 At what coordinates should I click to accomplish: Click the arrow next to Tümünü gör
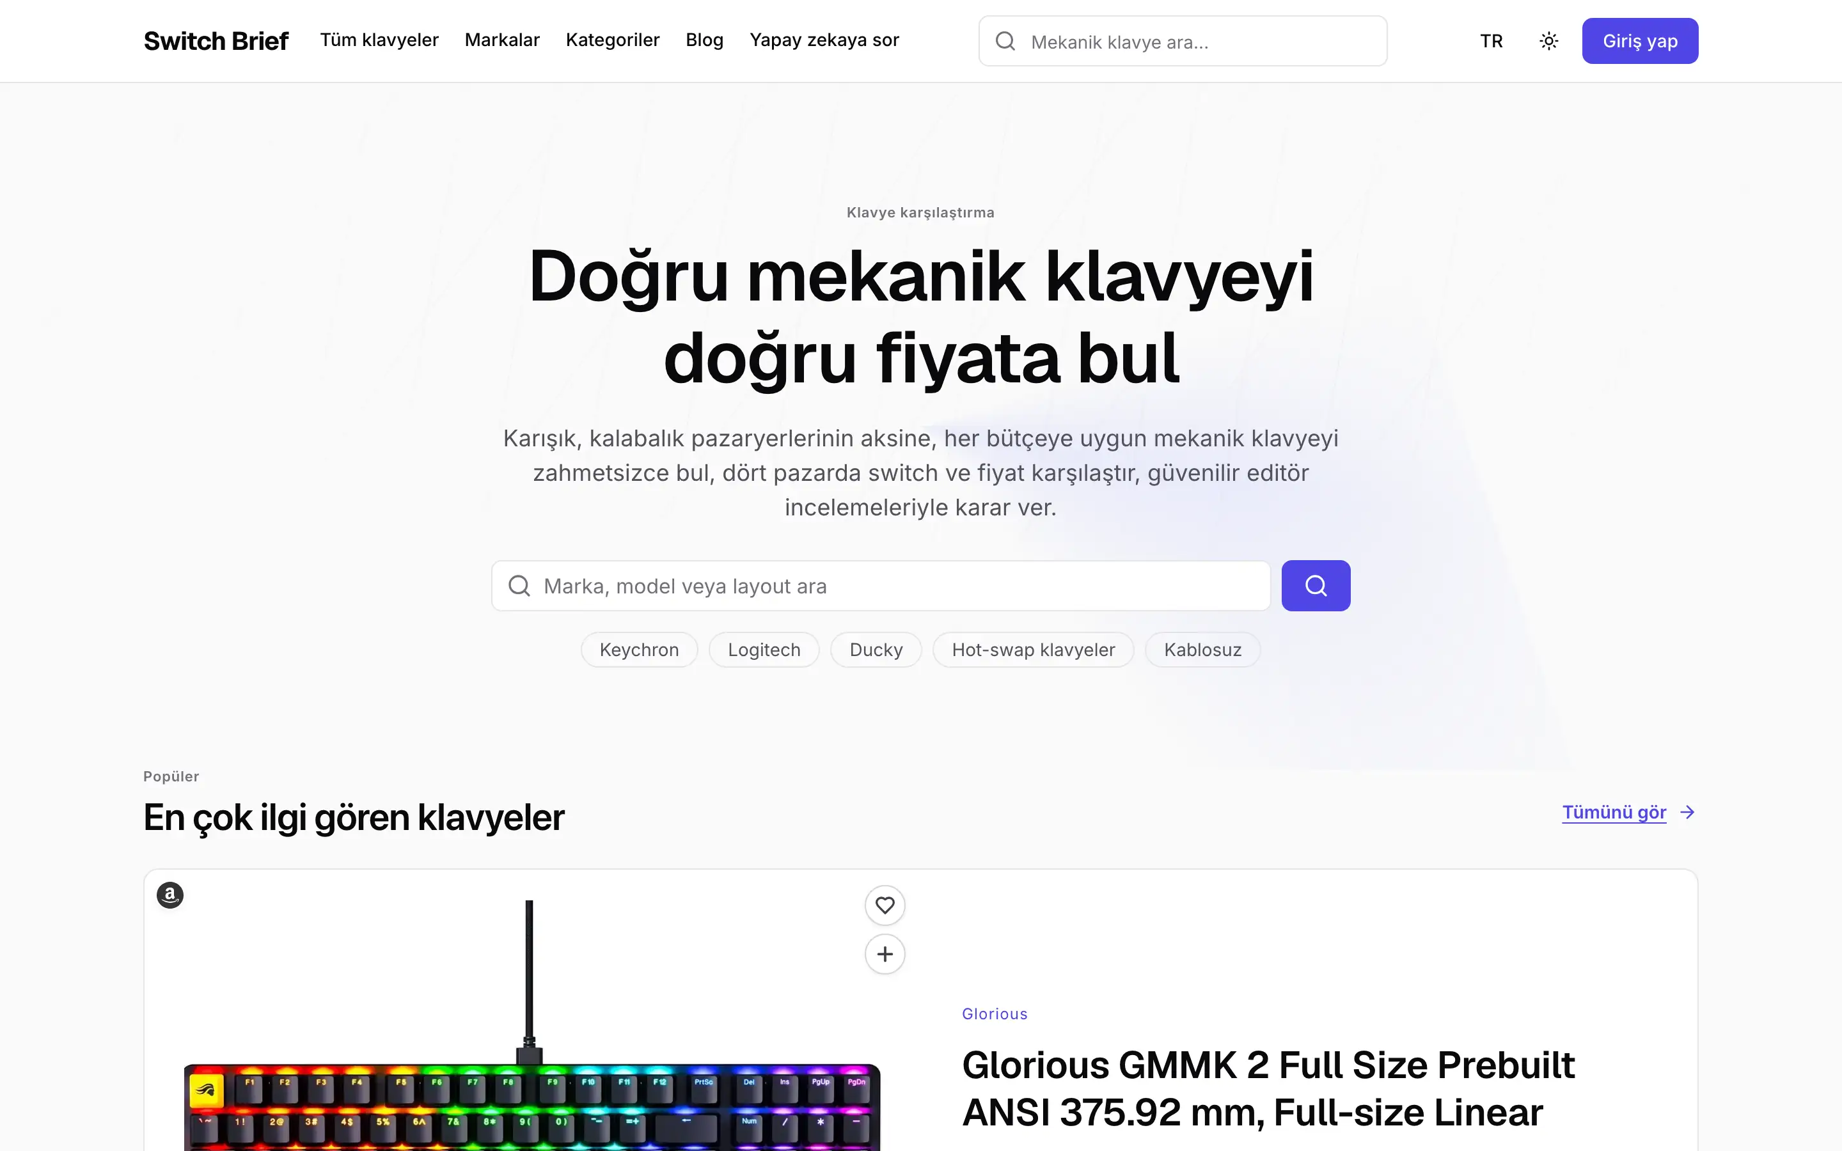(1687, 812)
